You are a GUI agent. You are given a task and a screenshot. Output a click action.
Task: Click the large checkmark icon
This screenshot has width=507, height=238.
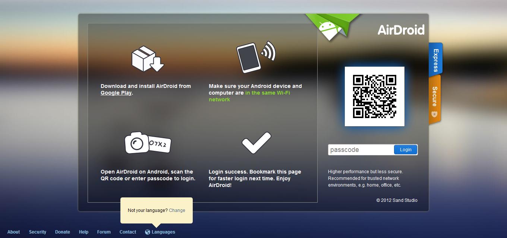point(256,142)
